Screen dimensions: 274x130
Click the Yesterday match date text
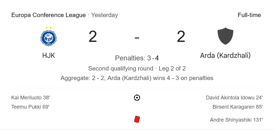(x=105, y=15)
